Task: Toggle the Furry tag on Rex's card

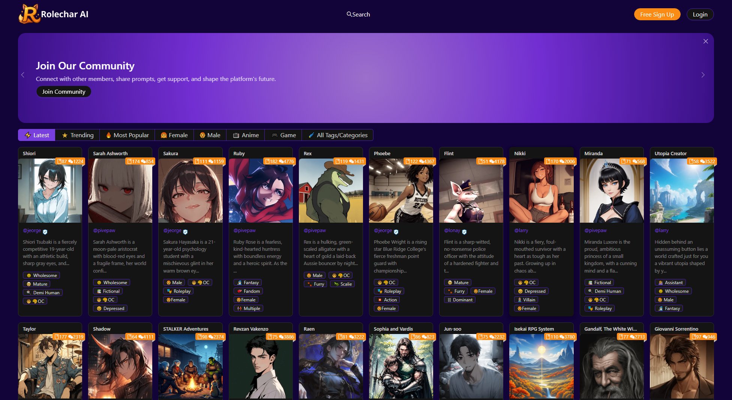Action: coord(315,284)
